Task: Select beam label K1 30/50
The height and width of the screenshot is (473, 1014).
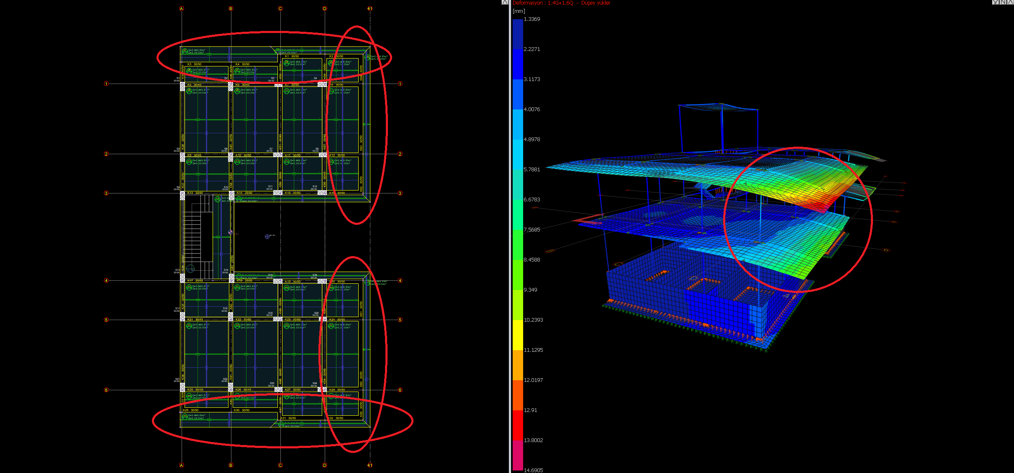Action: point(292,56)
